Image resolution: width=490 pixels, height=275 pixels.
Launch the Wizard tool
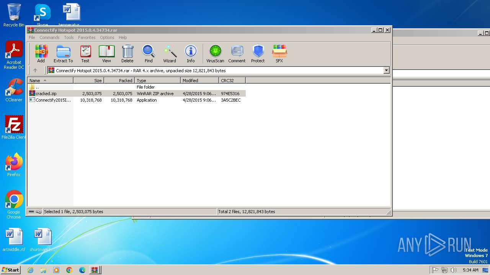[170, 53]
